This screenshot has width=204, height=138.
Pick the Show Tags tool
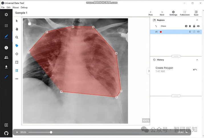coord(17,46)
